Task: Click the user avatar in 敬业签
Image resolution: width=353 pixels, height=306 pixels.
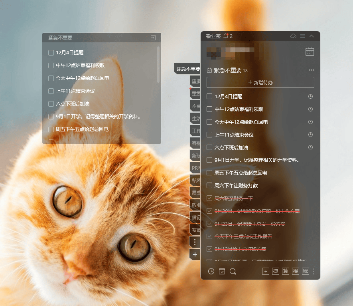Action: 214,52
